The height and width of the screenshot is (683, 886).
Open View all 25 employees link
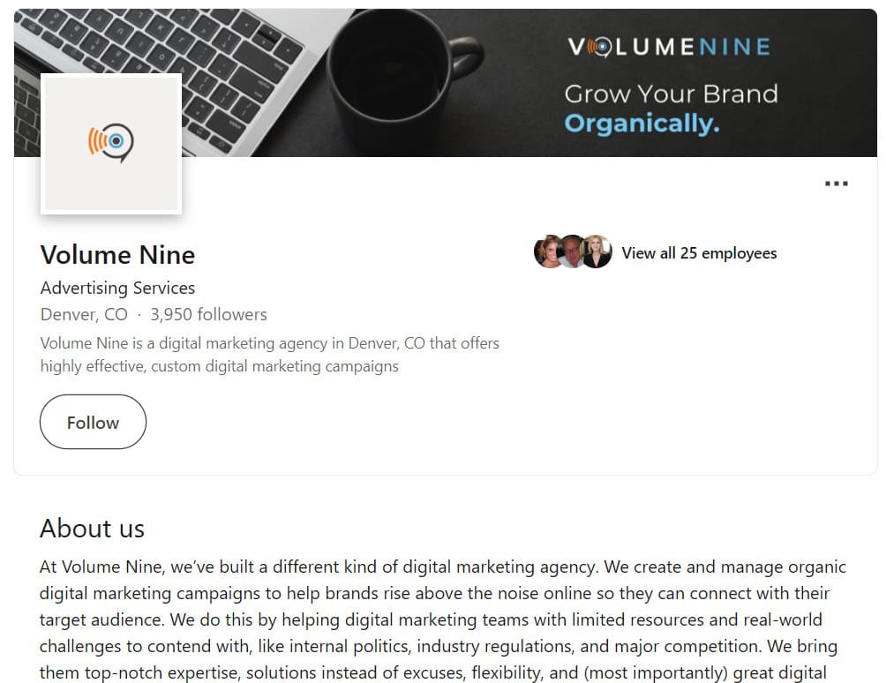[x=699, y=253]
